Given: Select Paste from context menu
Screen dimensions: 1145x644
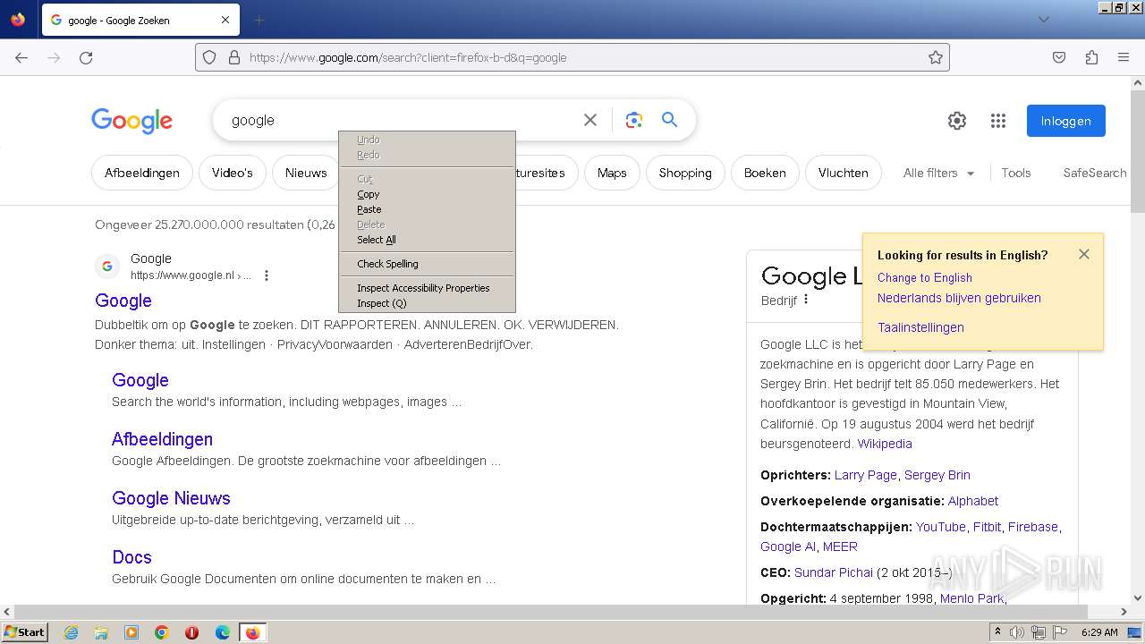Looking at the screenshot, I should point(427,209).
